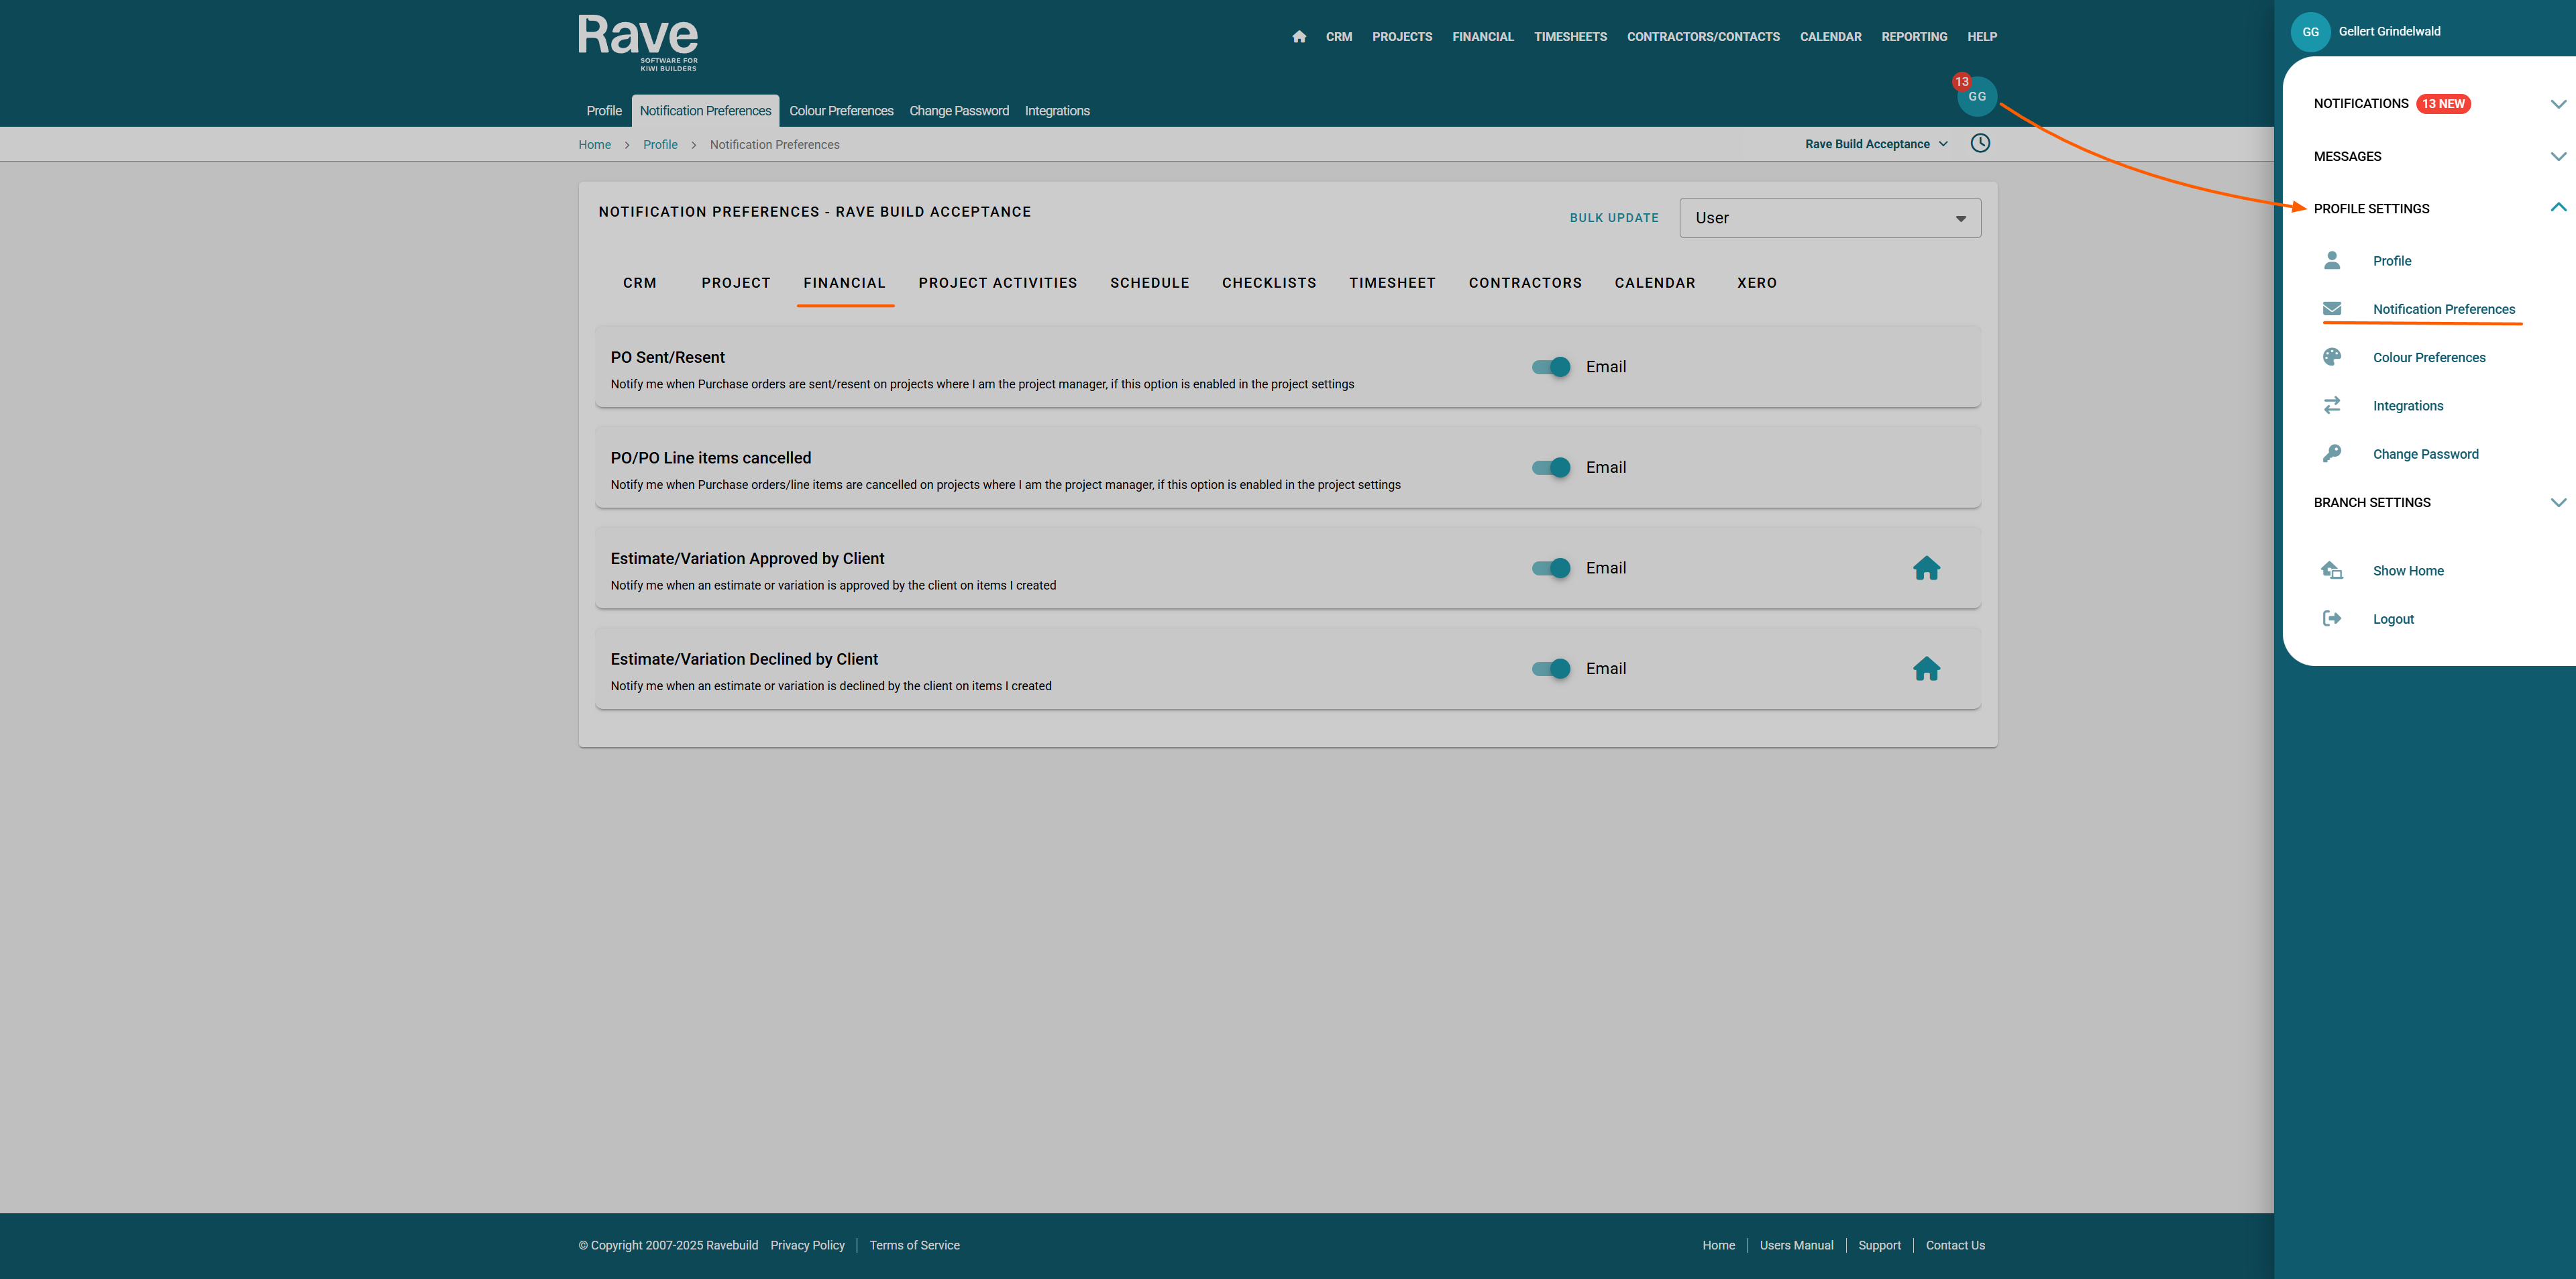Viewport: 2576px width, 1279px height.
Task: Click the Colour Preferences palette icon
Action: [x=2331, y=357]
